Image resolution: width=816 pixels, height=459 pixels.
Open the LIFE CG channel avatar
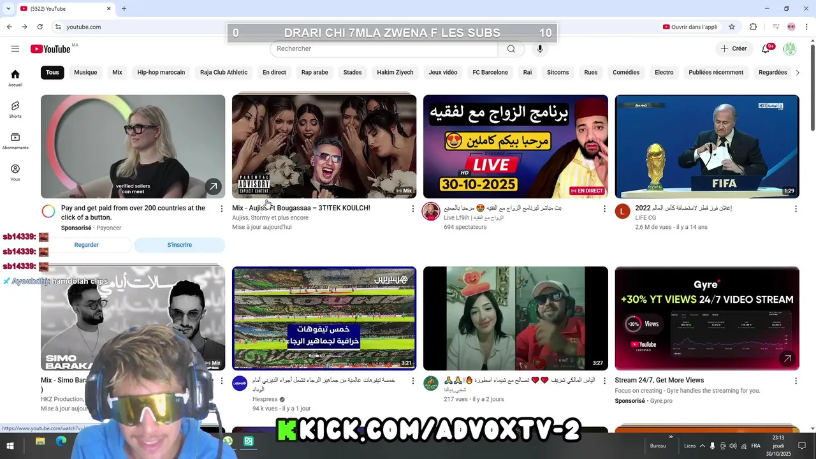point(622,212)
